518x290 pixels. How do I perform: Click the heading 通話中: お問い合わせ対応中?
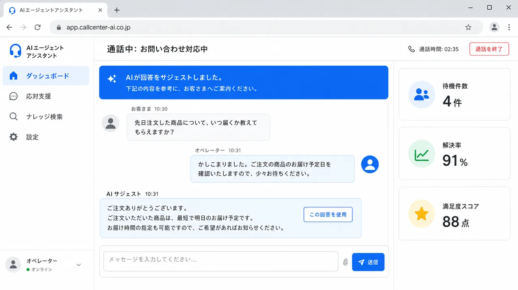(x=157, y=49)
